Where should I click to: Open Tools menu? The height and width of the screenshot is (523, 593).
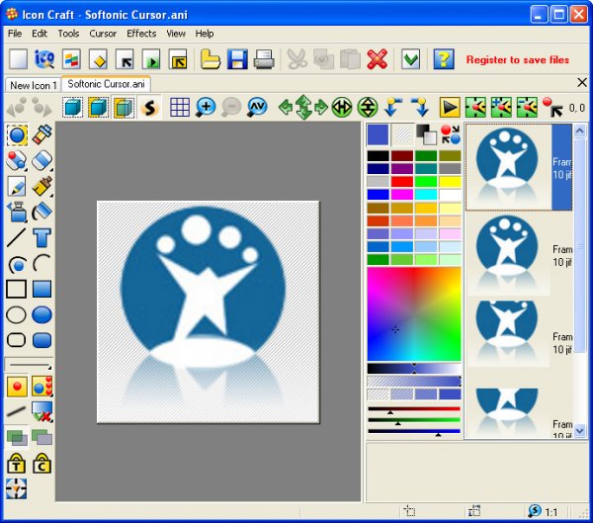[68, 34]
